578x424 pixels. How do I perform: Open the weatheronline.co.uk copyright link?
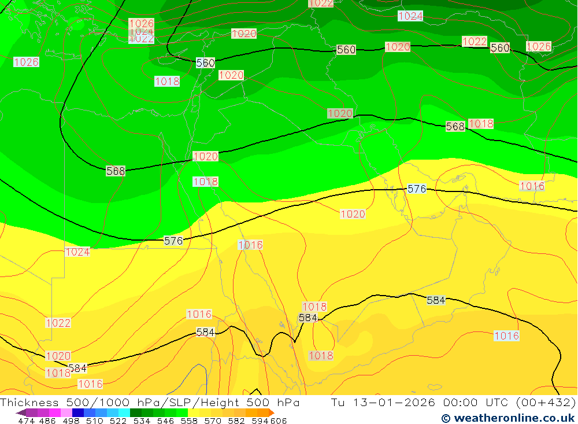[x=508, y=418]
